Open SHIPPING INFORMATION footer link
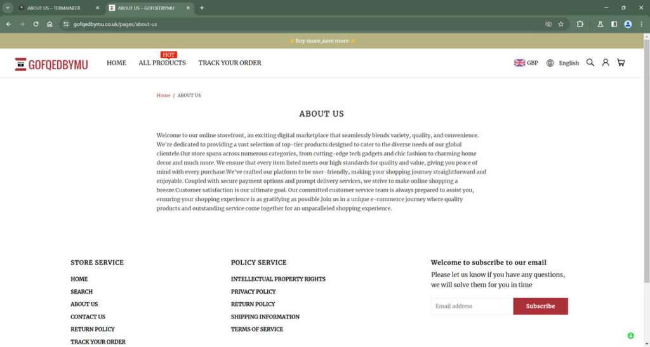This screenshot has height=347, width=650. 265,317
